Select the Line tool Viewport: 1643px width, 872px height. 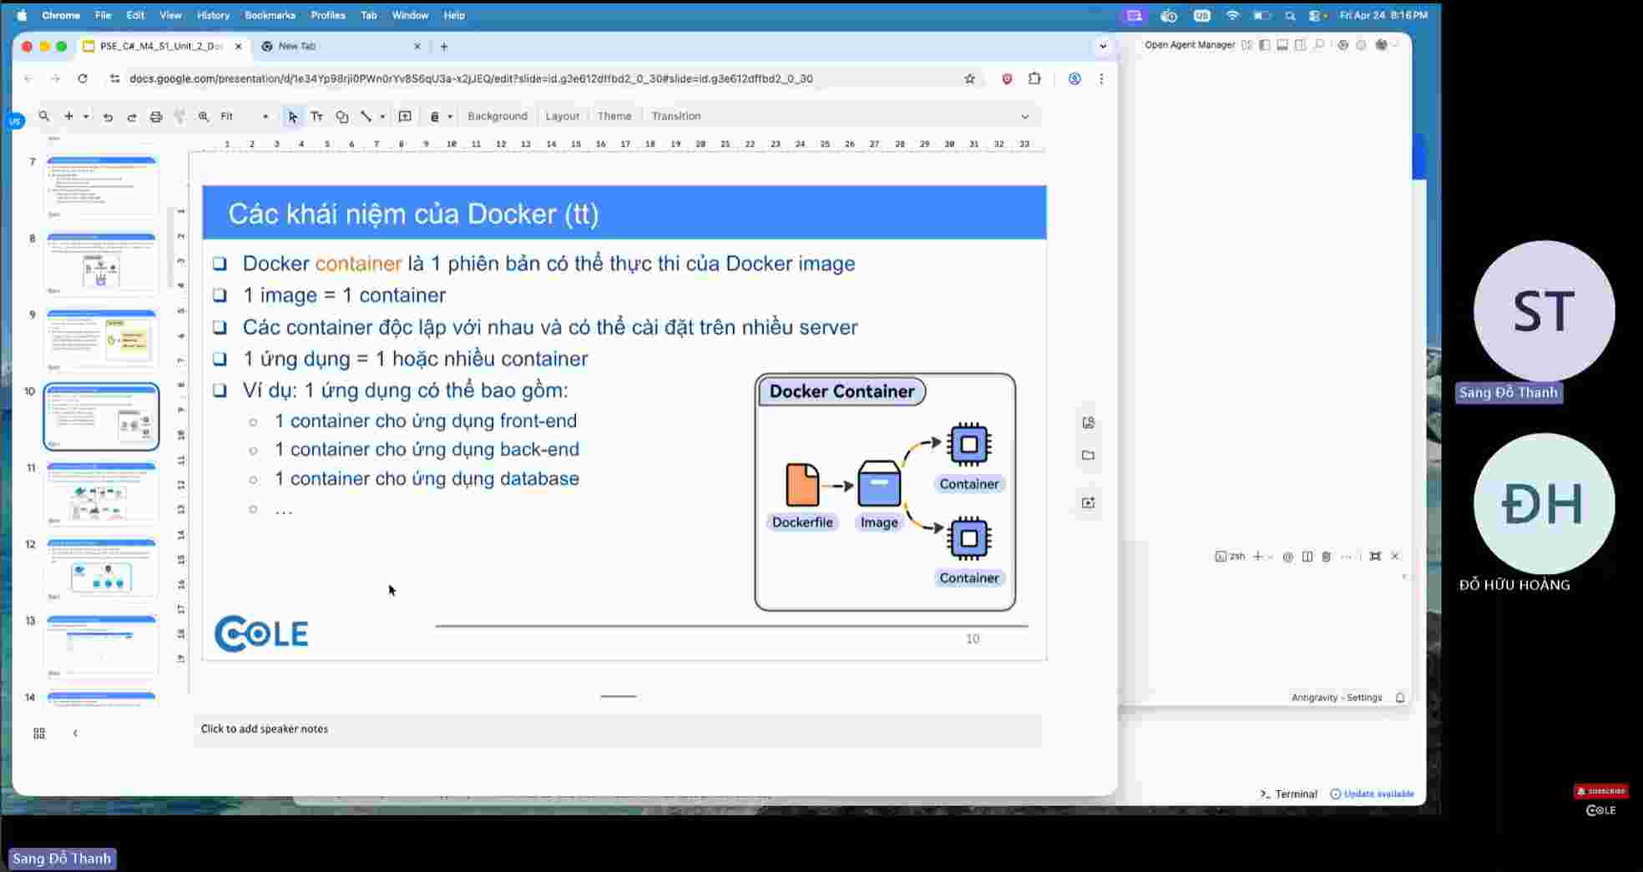point(366,117)
